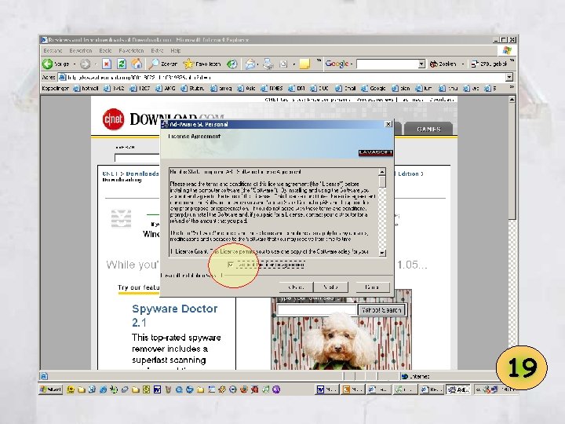The height and width of the screenshot is (424, 565).
Task: Open the Bestand menu
Action: (53, 51)
